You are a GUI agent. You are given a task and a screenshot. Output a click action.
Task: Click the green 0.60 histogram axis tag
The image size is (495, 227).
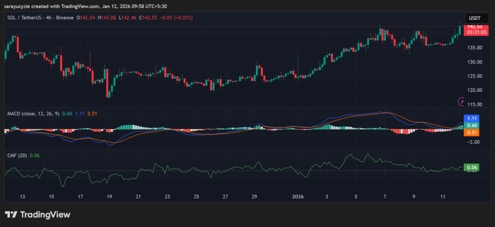tap(472, 126)
